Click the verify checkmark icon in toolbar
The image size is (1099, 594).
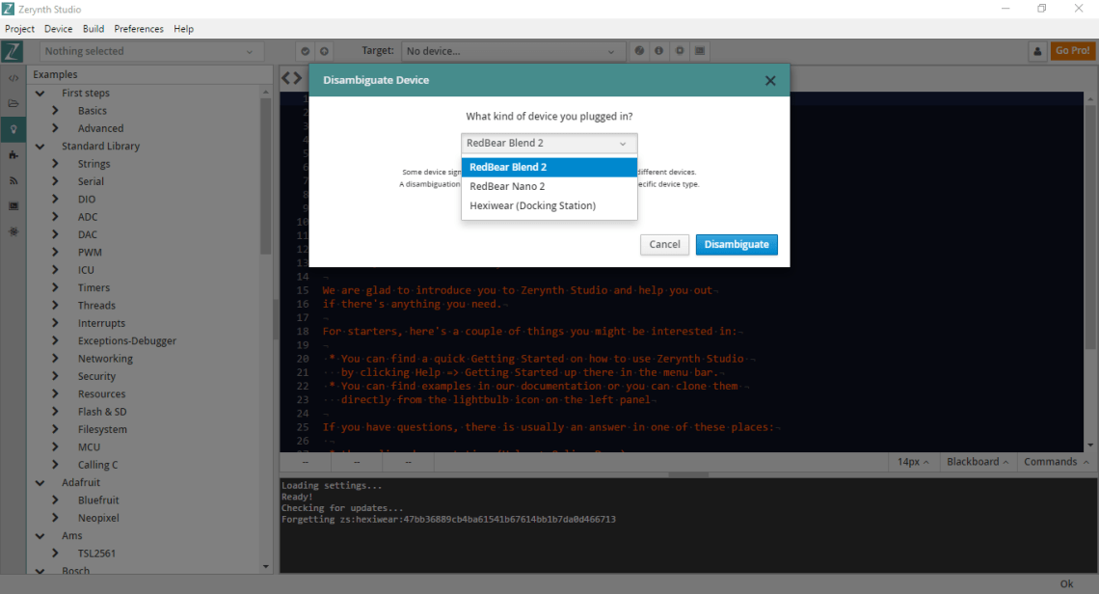(x=305, y=51)
